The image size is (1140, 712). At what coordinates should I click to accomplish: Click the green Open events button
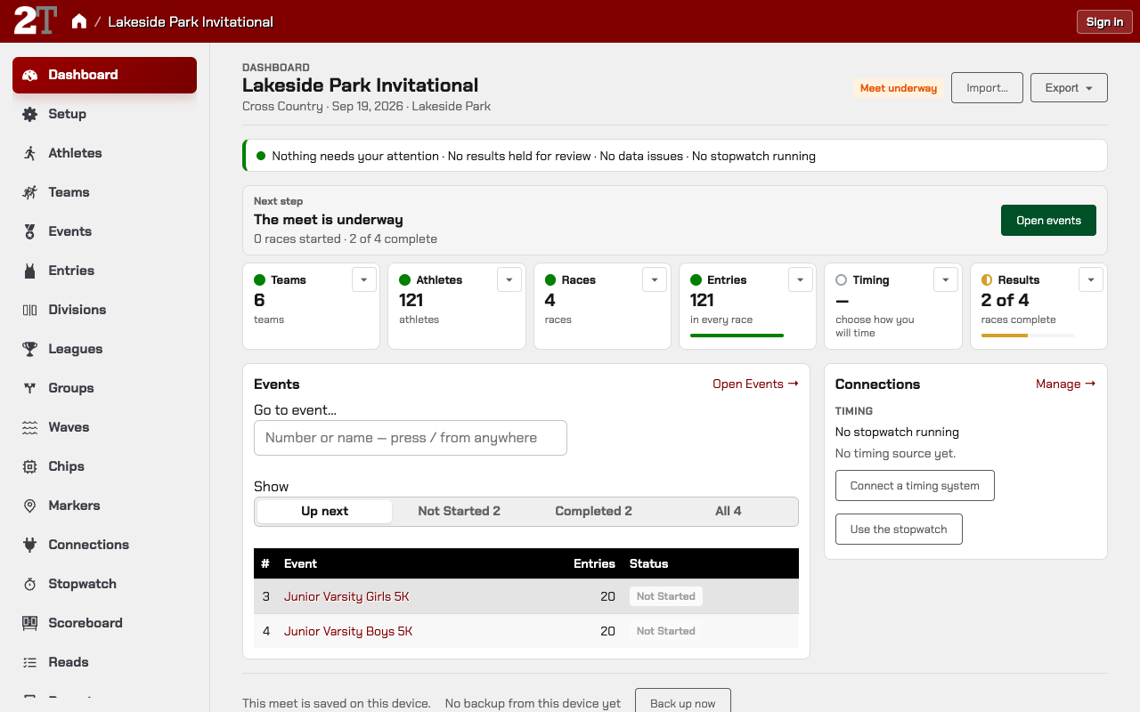click(1048, 221)
